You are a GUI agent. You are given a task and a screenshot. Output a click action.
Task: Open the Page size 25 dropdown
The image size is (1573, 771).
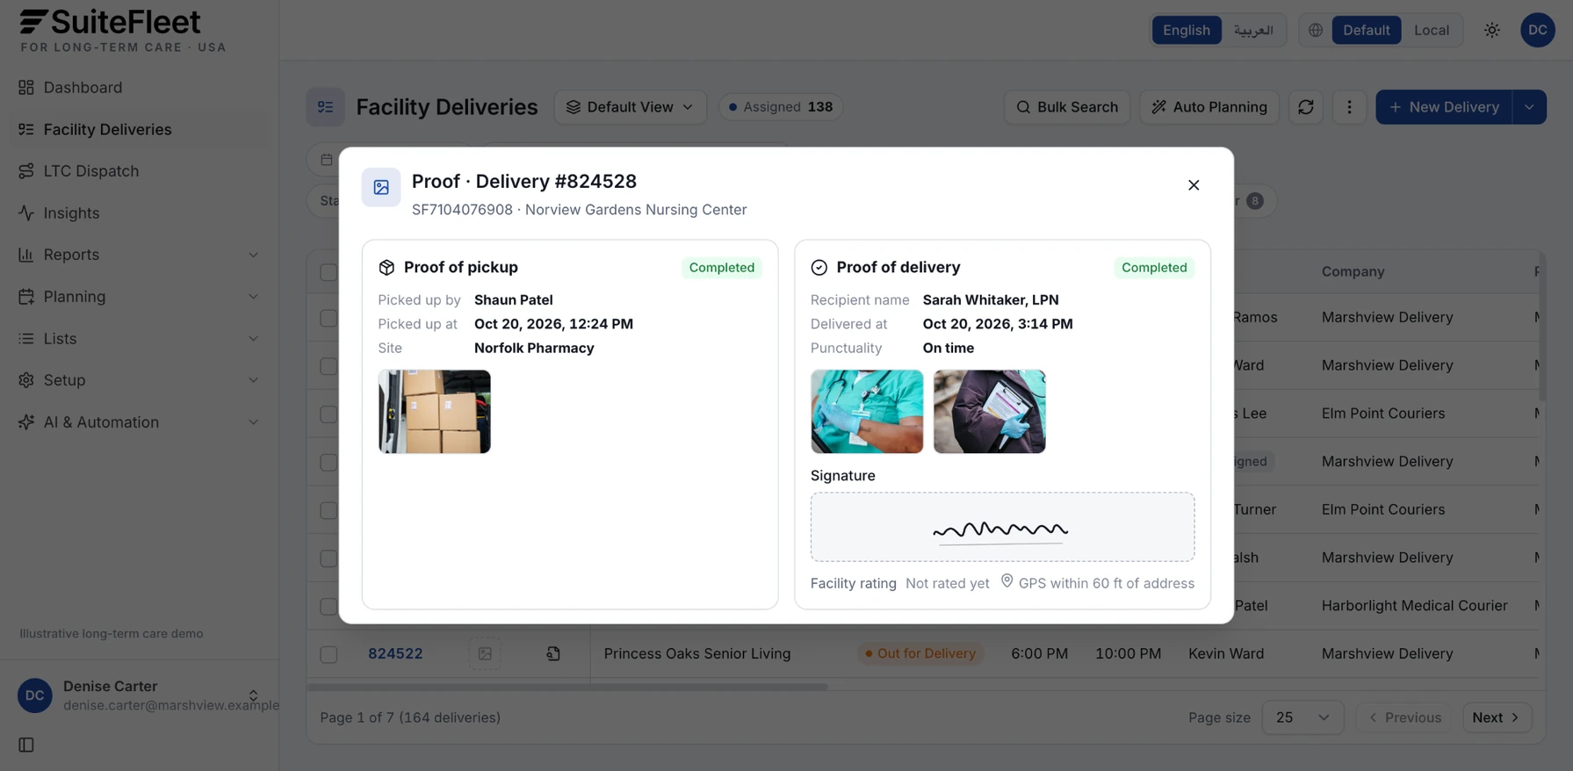tap(1303, 717)
